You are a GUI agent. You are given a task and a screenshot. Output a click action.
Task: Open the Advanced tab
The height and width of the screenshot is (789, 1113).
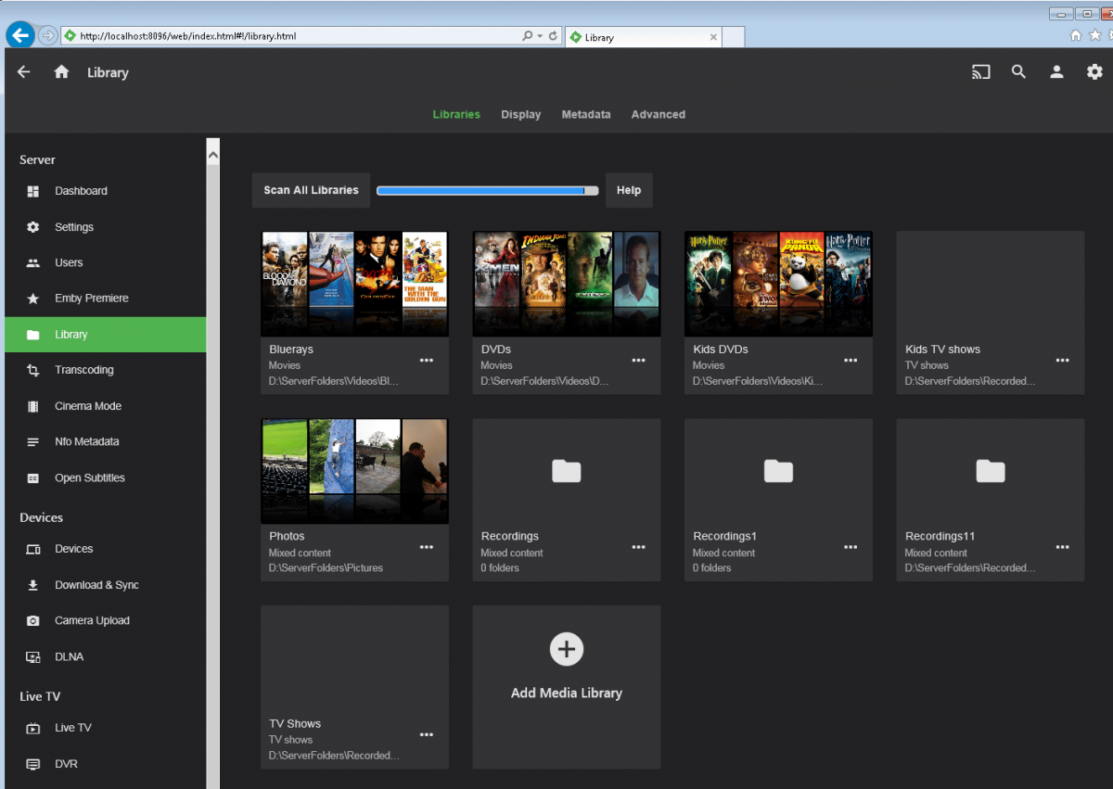point(658,115)
